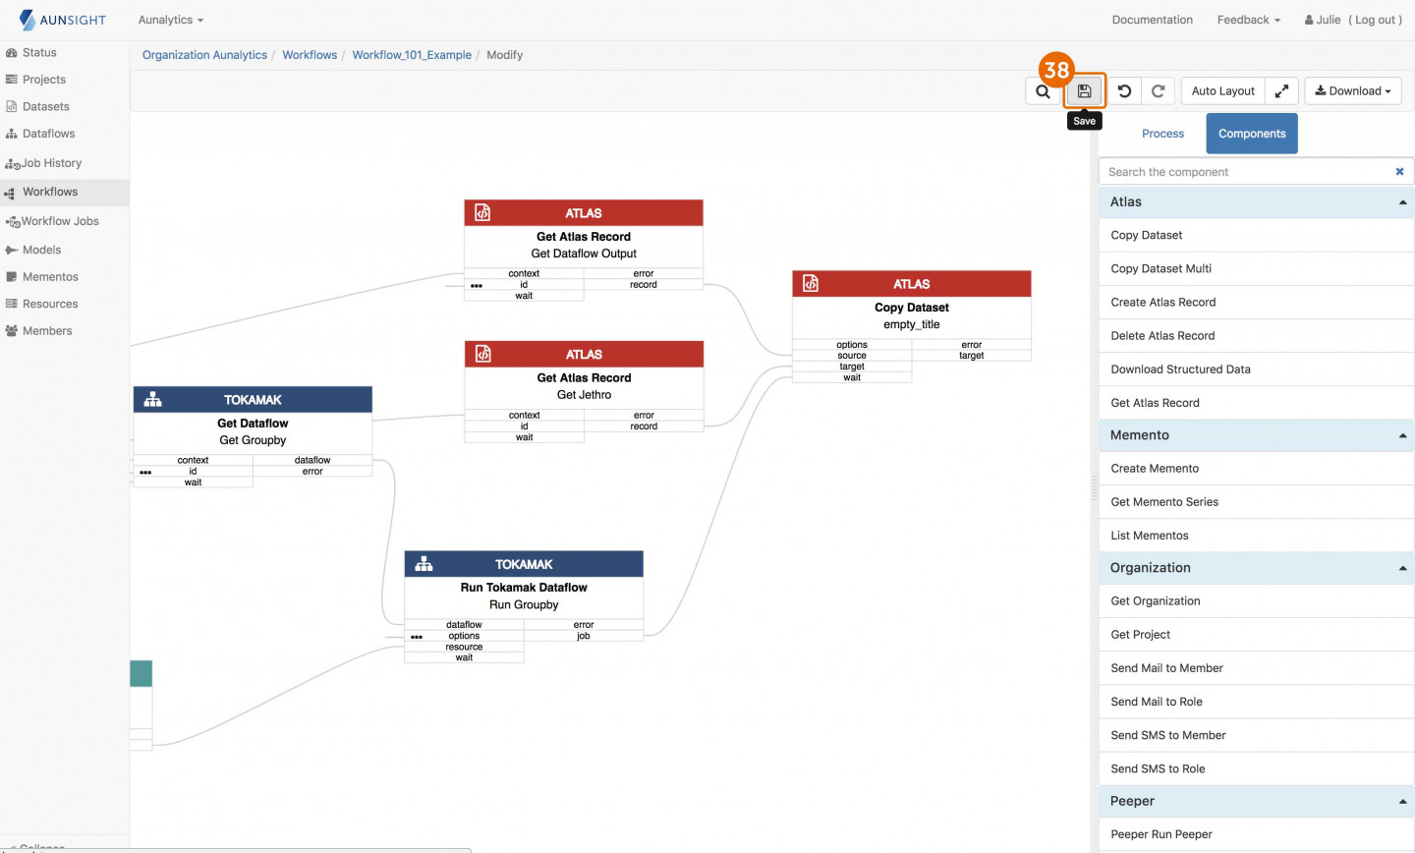Select List Mementos component
This screenshot has height=853, width=1415.
(1256, 536)
